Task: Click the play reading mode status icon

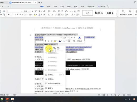Action: 111,95
